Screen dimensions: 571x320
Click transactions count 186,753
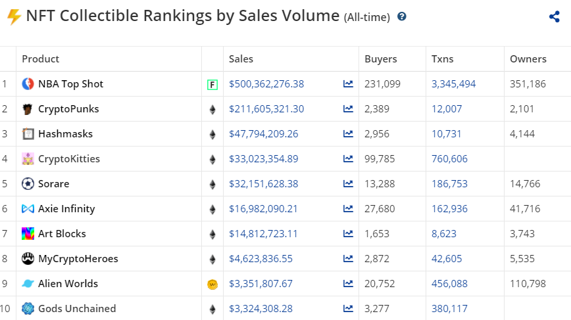coord(449,183)
